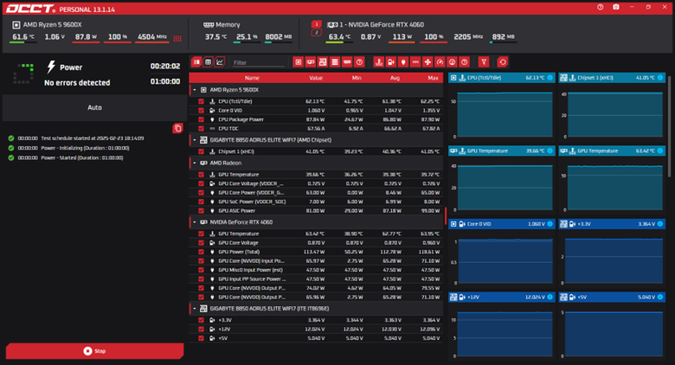Toggle the memory module hardware filter icon

point(347,62)
